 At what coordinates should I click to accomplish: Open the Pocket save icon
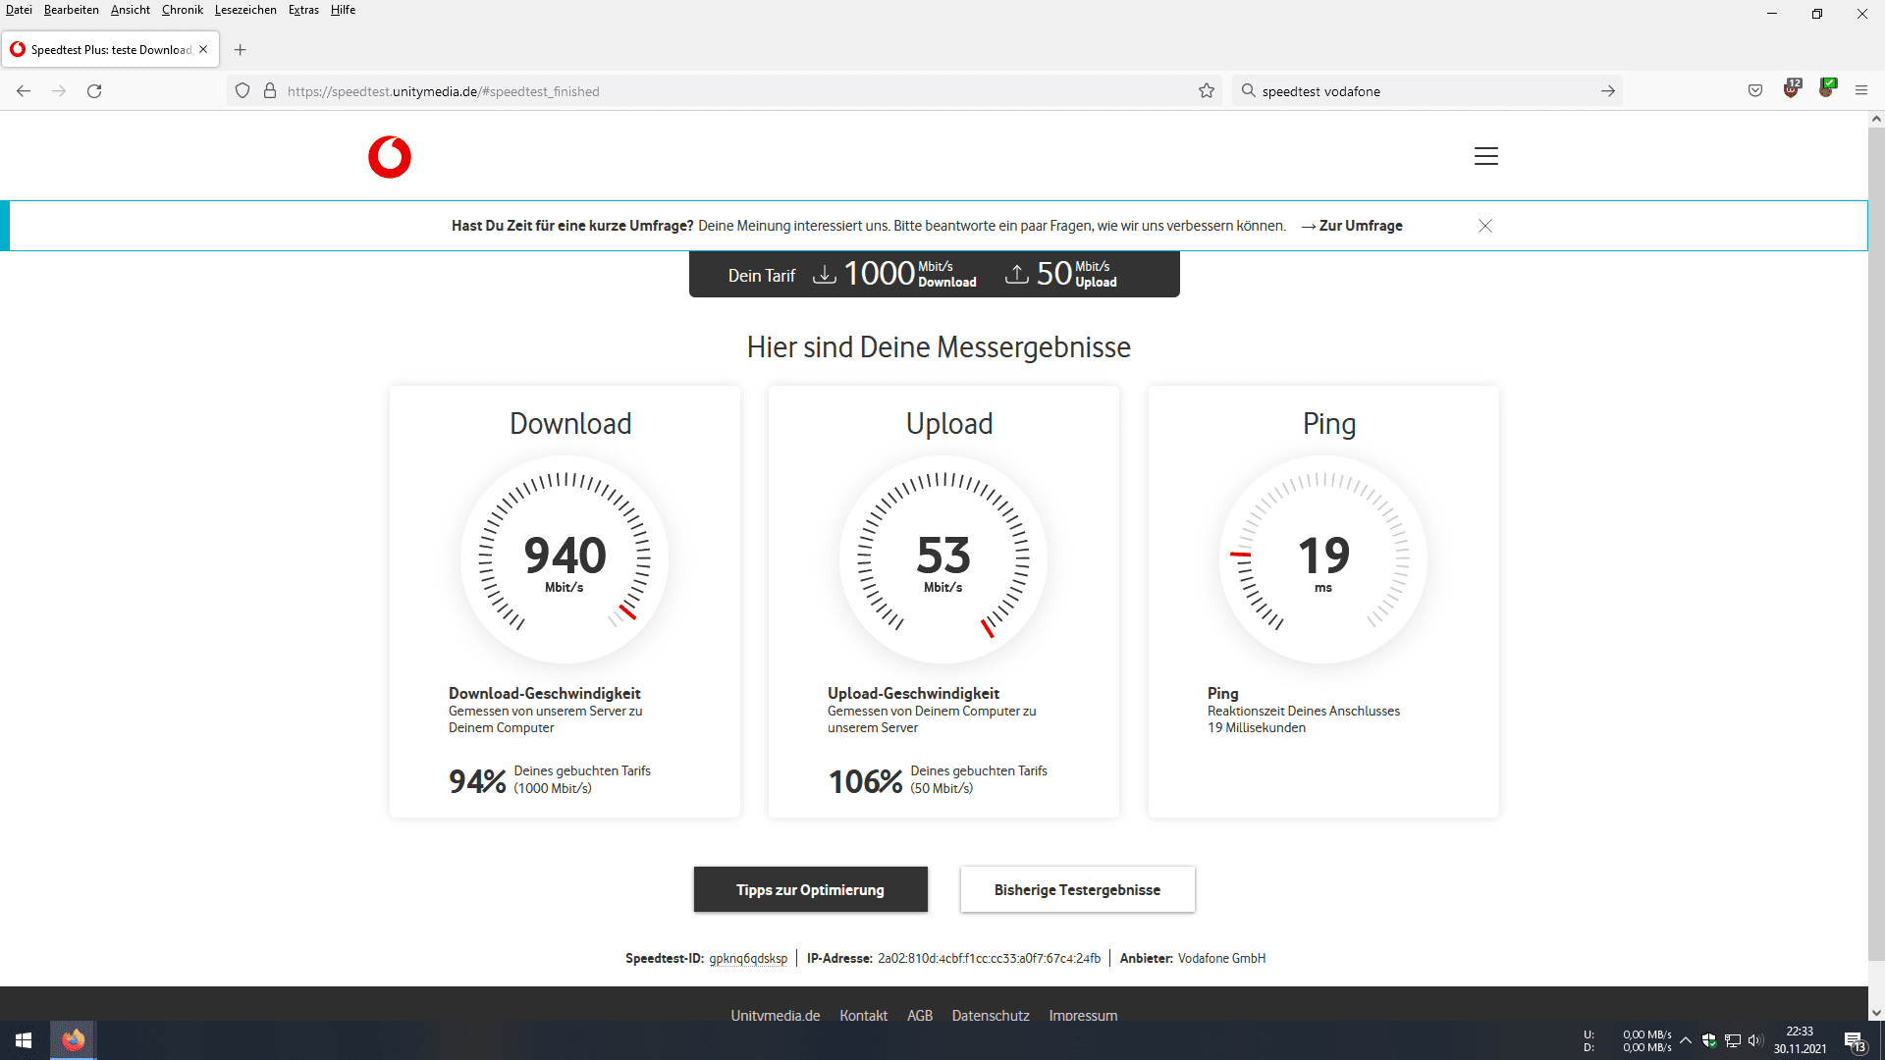pos(1755,91)
